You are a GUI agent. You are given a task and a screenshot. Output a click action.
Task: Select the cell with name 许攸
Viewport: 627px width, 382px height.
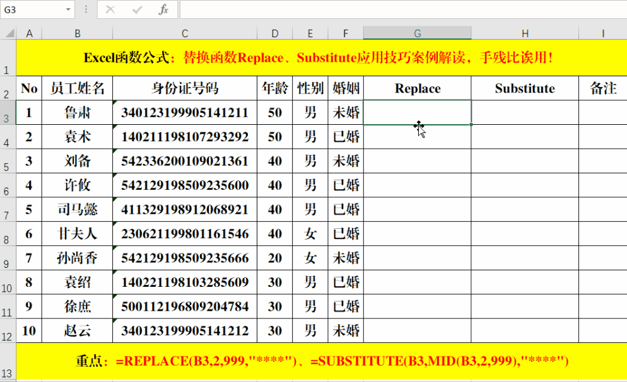click(x=77, y=185)
